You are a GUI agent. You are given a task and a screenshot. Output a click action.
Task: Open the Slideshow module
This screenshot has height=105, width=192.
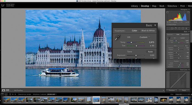coord(172,6)
